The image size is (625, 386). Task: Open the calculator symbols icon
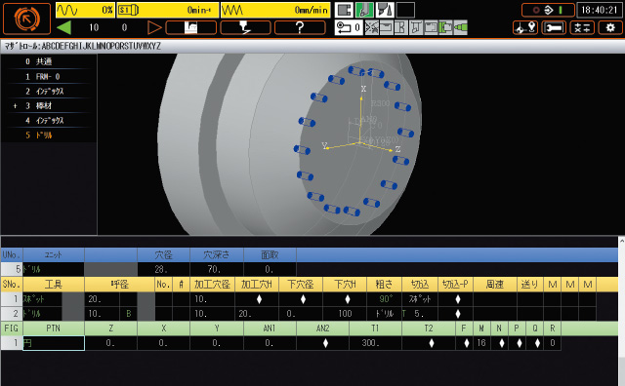coord(582,28)
